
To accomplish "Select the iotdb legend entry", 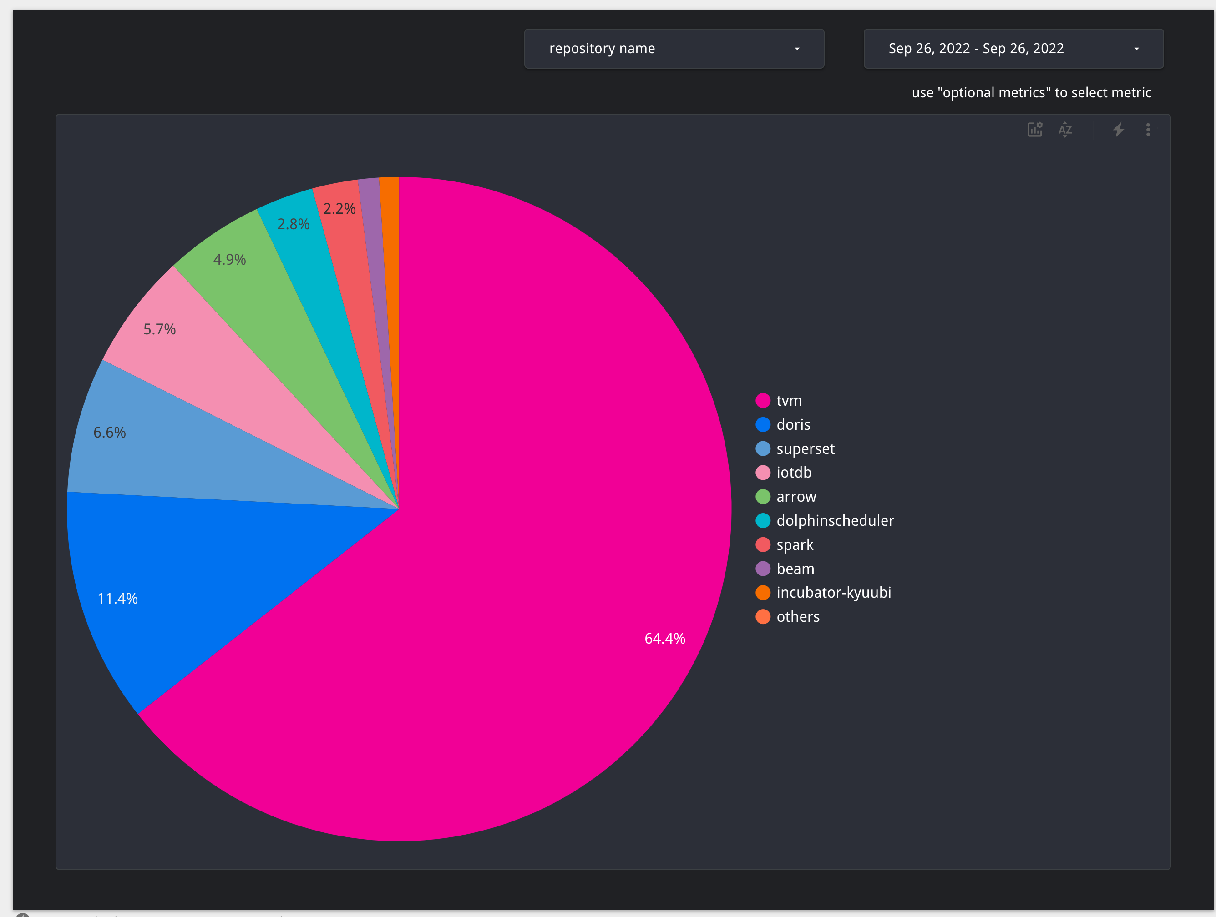I will tap(793, 472).
